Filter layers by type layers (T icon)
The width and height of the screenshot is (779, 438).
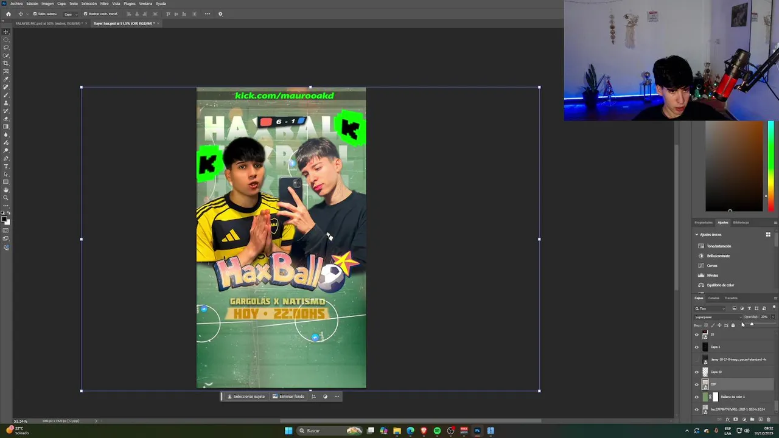tap(749, 308)
